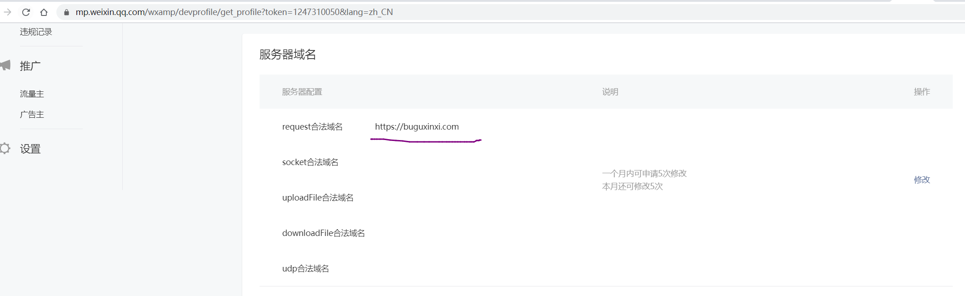Image resolution: width=965 pixels, height=296 pixels.
Task: Open the 广告主 sidebar item
Action: coord(32,115)
